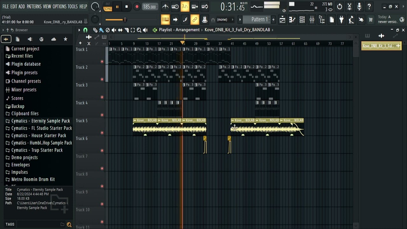
Task: Click the master pitch knob
Action: pyautogui.click(x=95, y=20)
